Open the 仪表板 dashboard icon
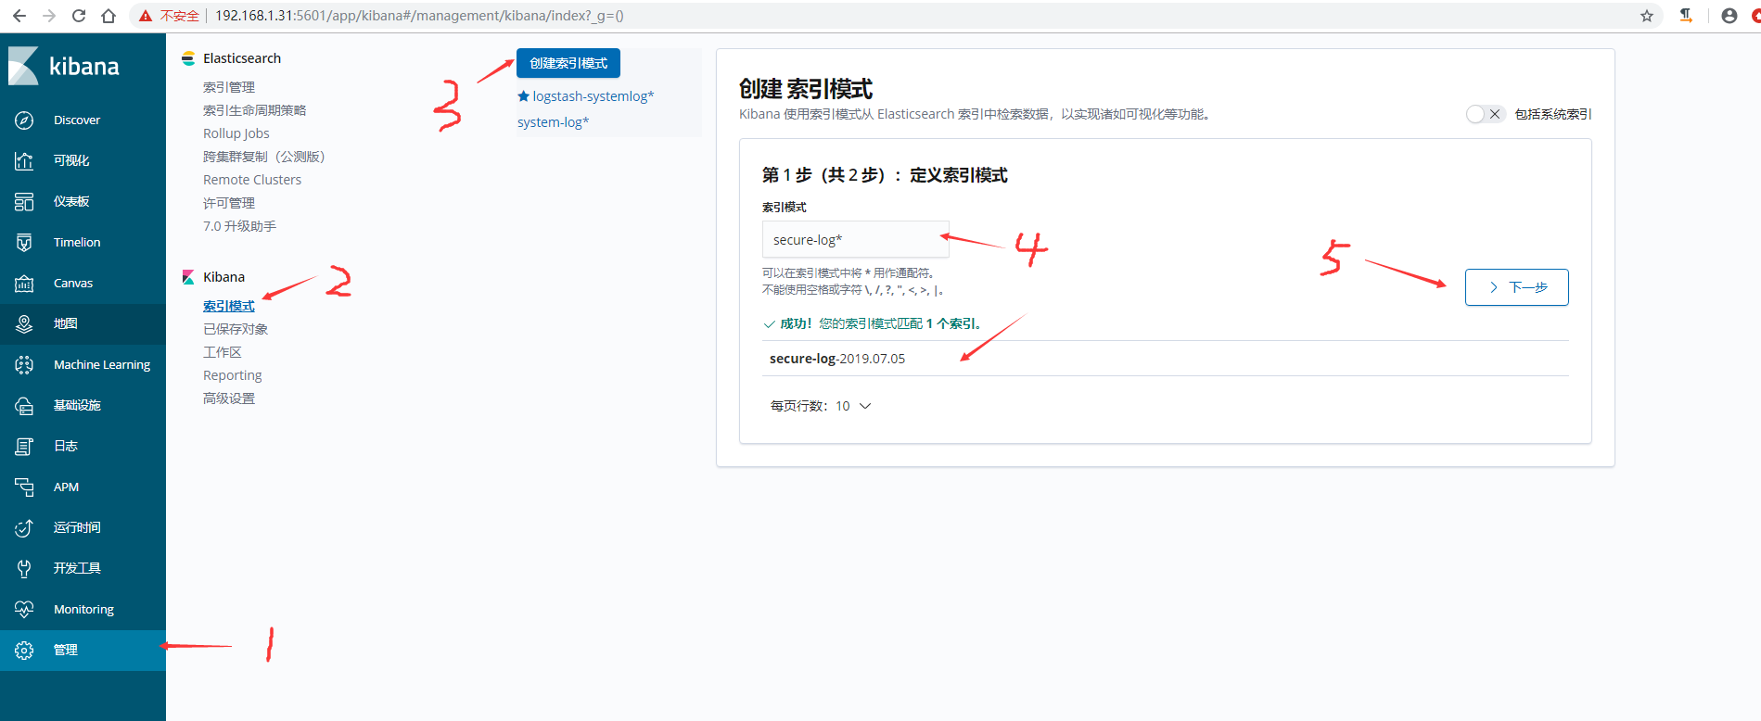1761x721 pixels. click(24, 202)
